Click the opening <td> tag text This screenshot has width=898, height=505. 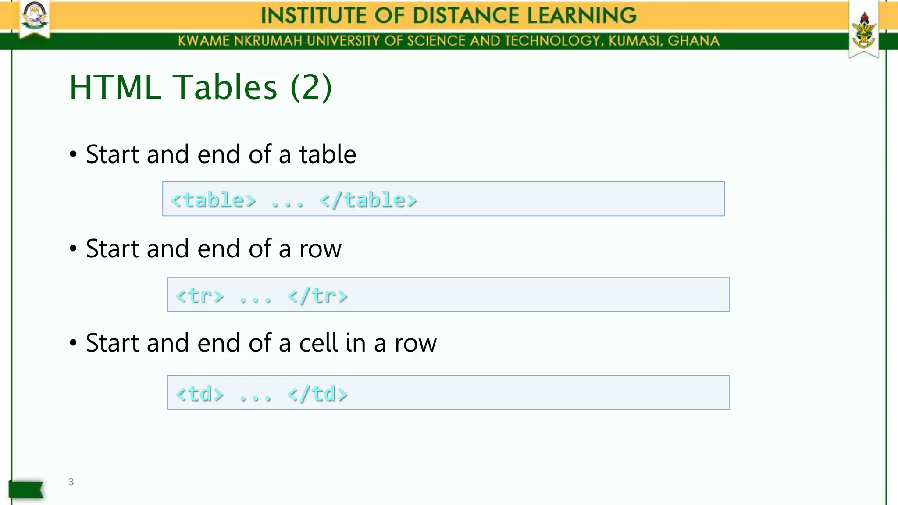coord(200,394)
